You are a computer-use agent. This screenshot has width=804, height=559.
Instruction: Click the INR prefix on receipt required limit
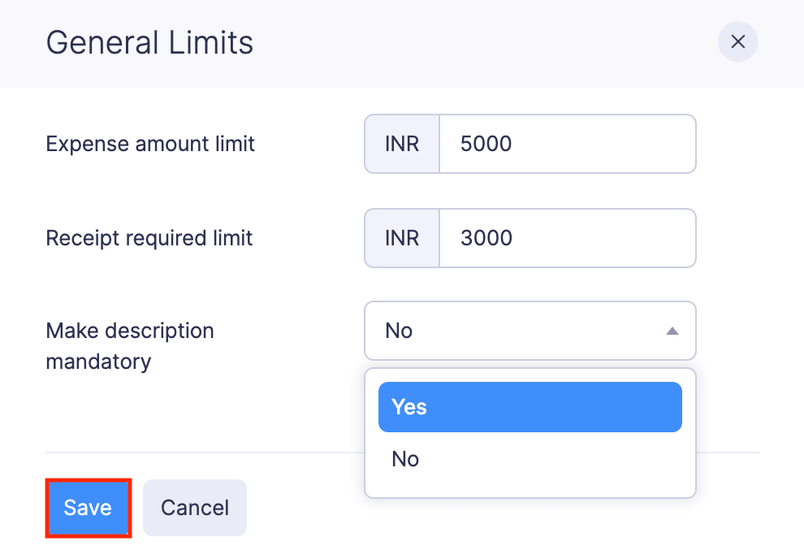pyautogui.click(x=401, y=238)
